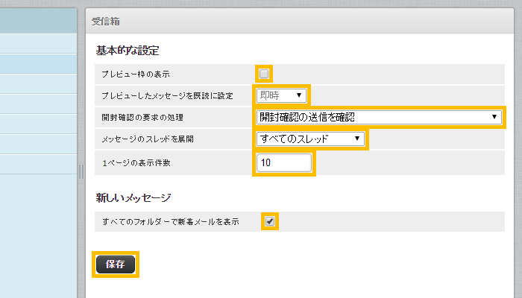
Task: Click the 基本的な設定 section heading
Action: click(128, 51)
